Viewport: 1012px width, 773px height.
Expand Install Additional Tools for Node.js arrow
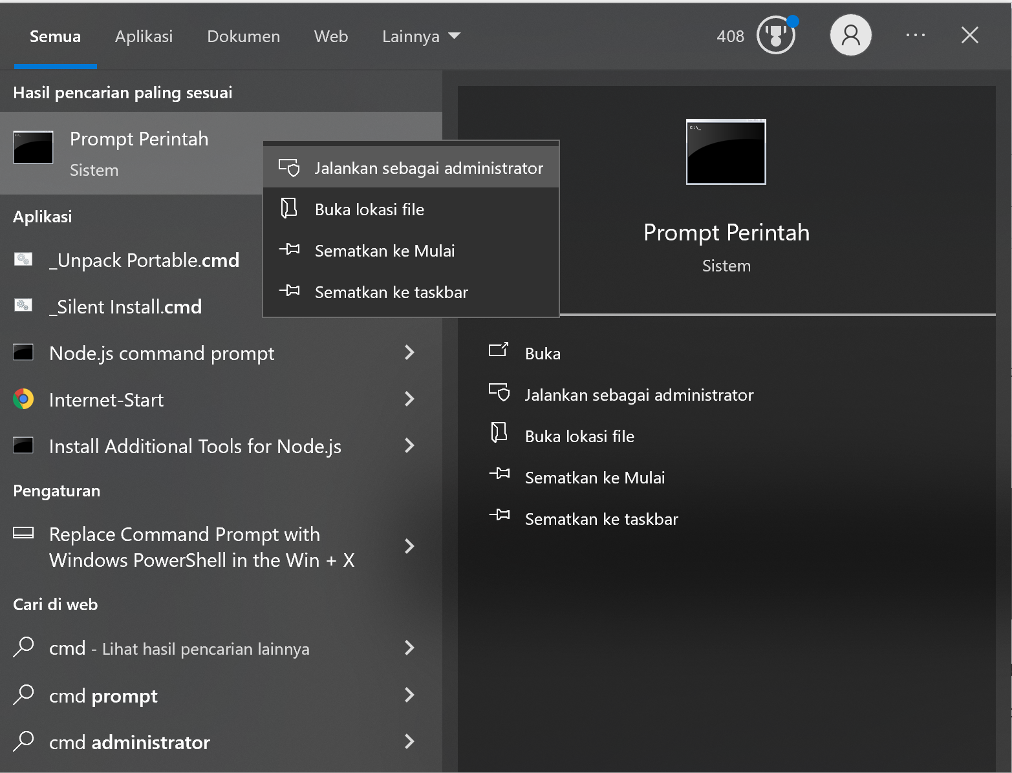click(409, 445)
